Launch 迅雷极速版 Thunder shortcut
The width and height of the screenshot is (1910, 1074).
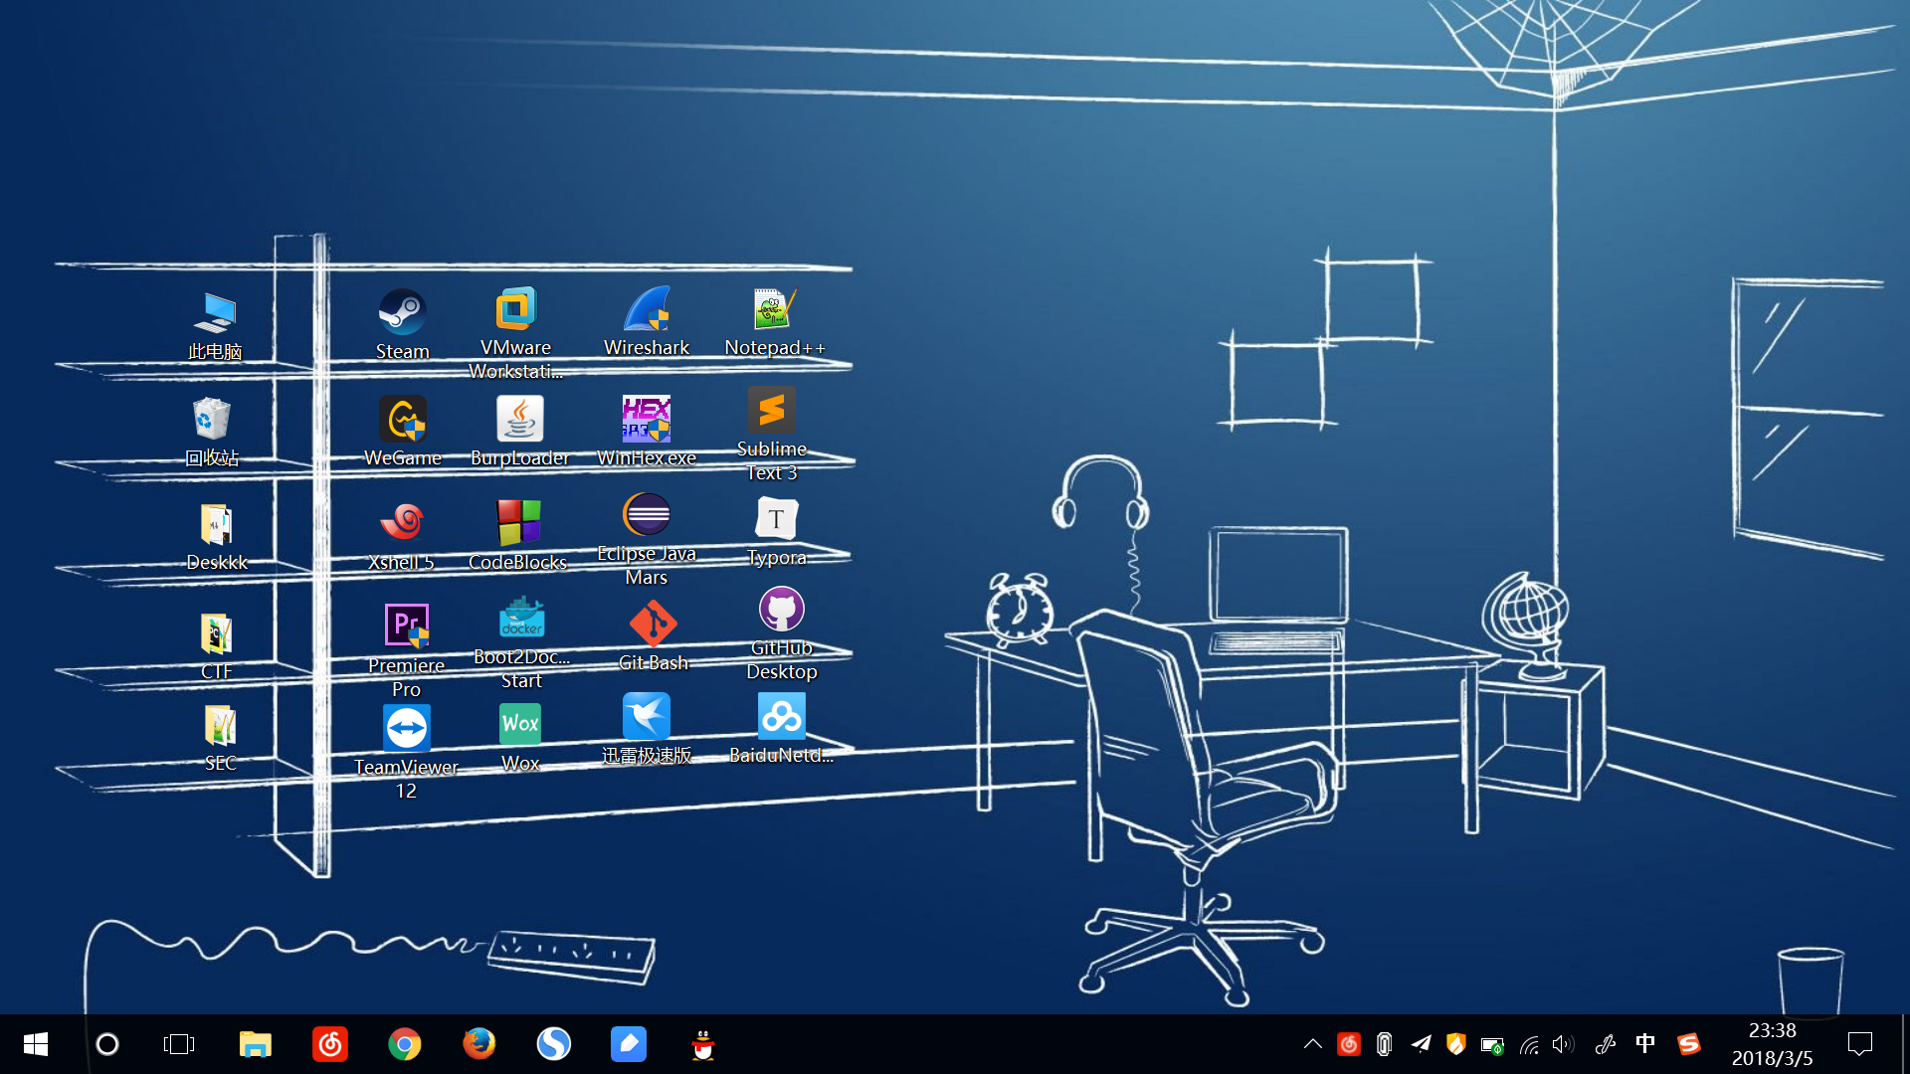tap(647, 730)
